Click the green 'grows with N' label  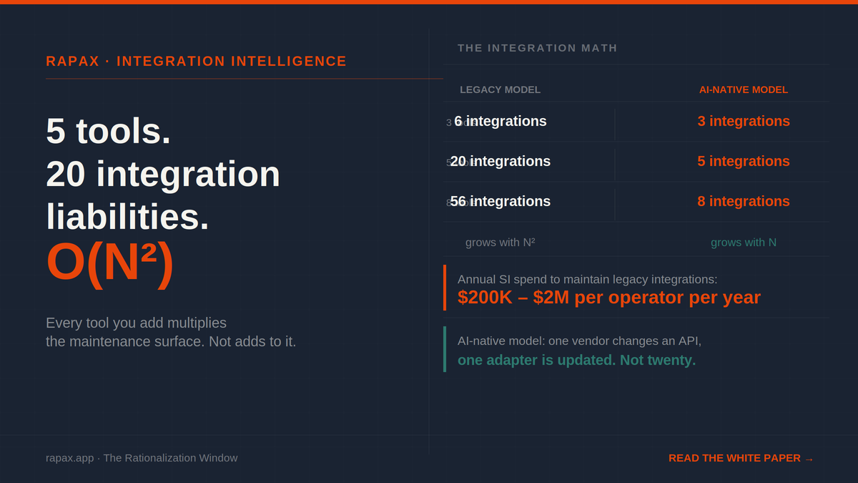744,243
